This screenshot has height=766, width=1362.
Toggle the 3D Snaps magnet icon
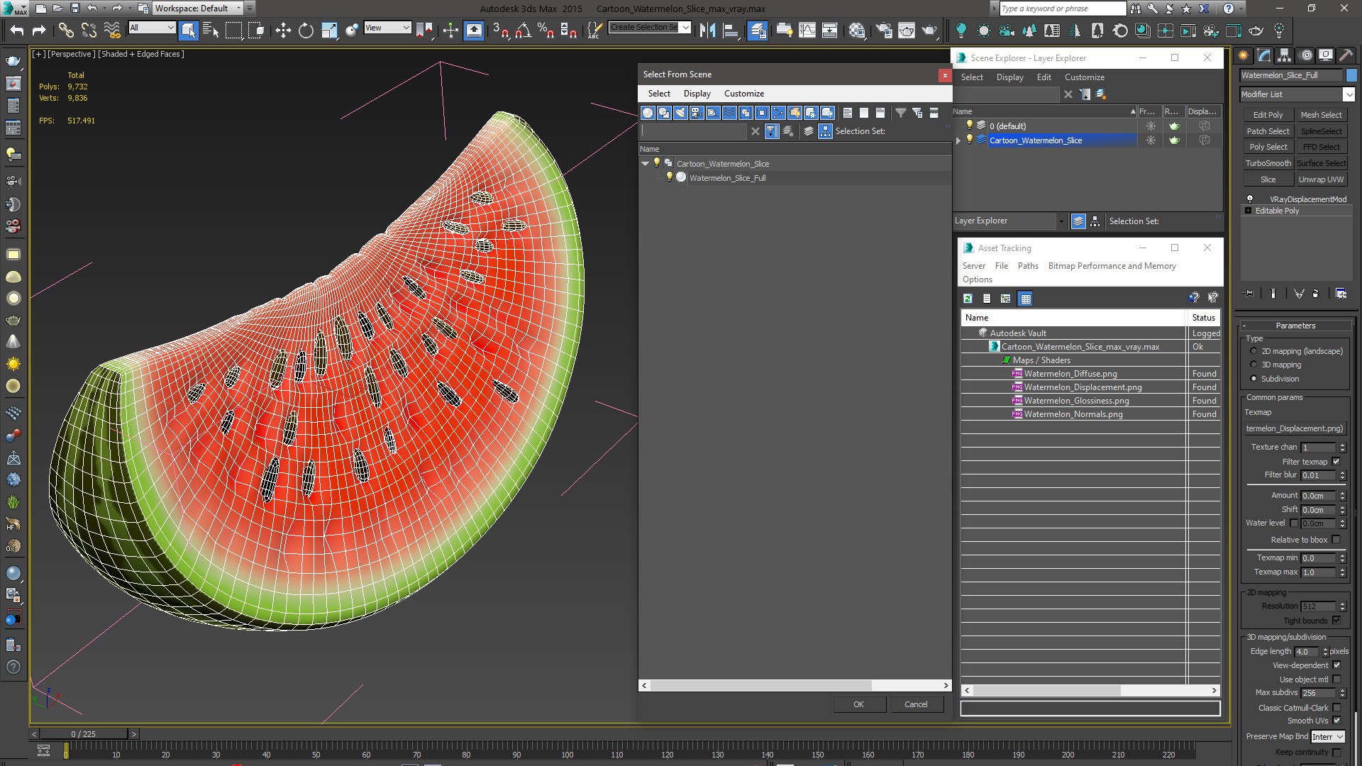click(501, 30)
